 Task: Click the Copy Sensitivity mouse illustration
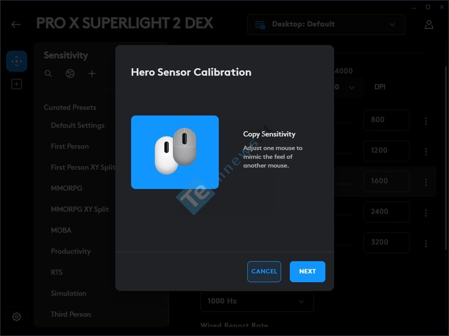click(x=175, y=152)
